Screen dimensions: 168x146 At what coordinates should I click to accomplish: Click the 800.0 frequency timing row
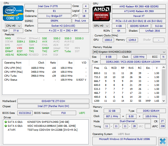126,73
